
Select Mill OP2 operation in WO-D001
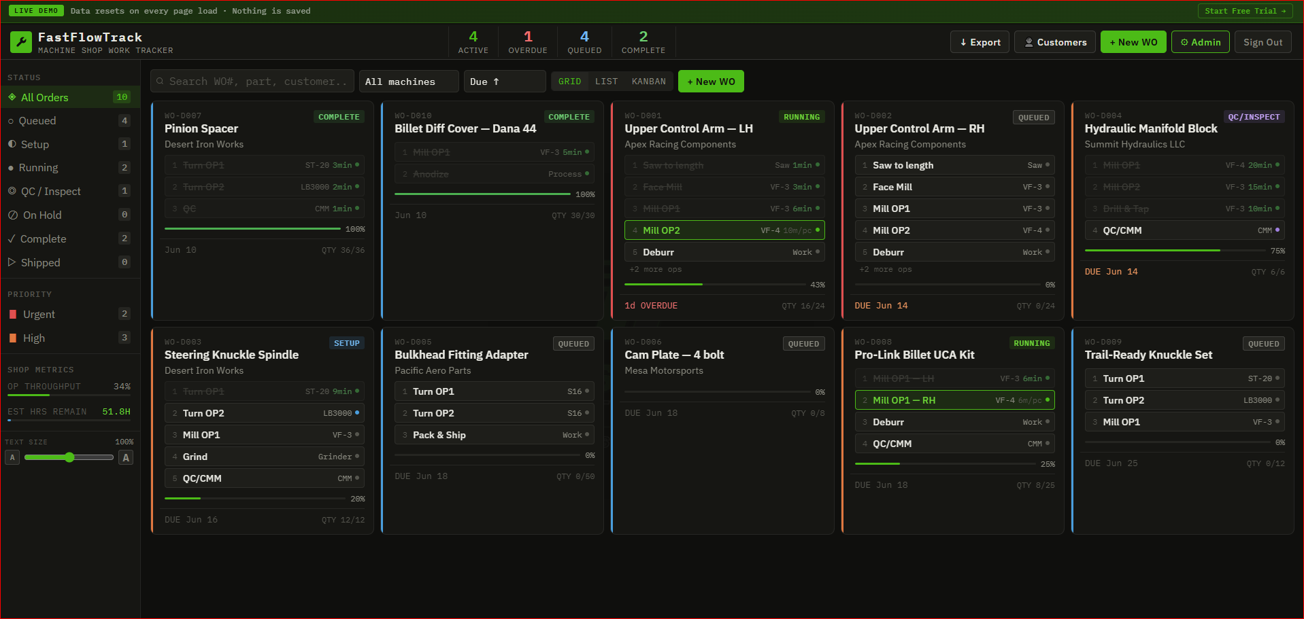tap(724, 230)
